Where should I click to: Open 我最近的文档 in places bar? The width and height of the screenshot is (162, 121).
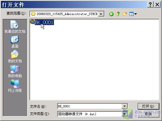[x=15, y=27]
